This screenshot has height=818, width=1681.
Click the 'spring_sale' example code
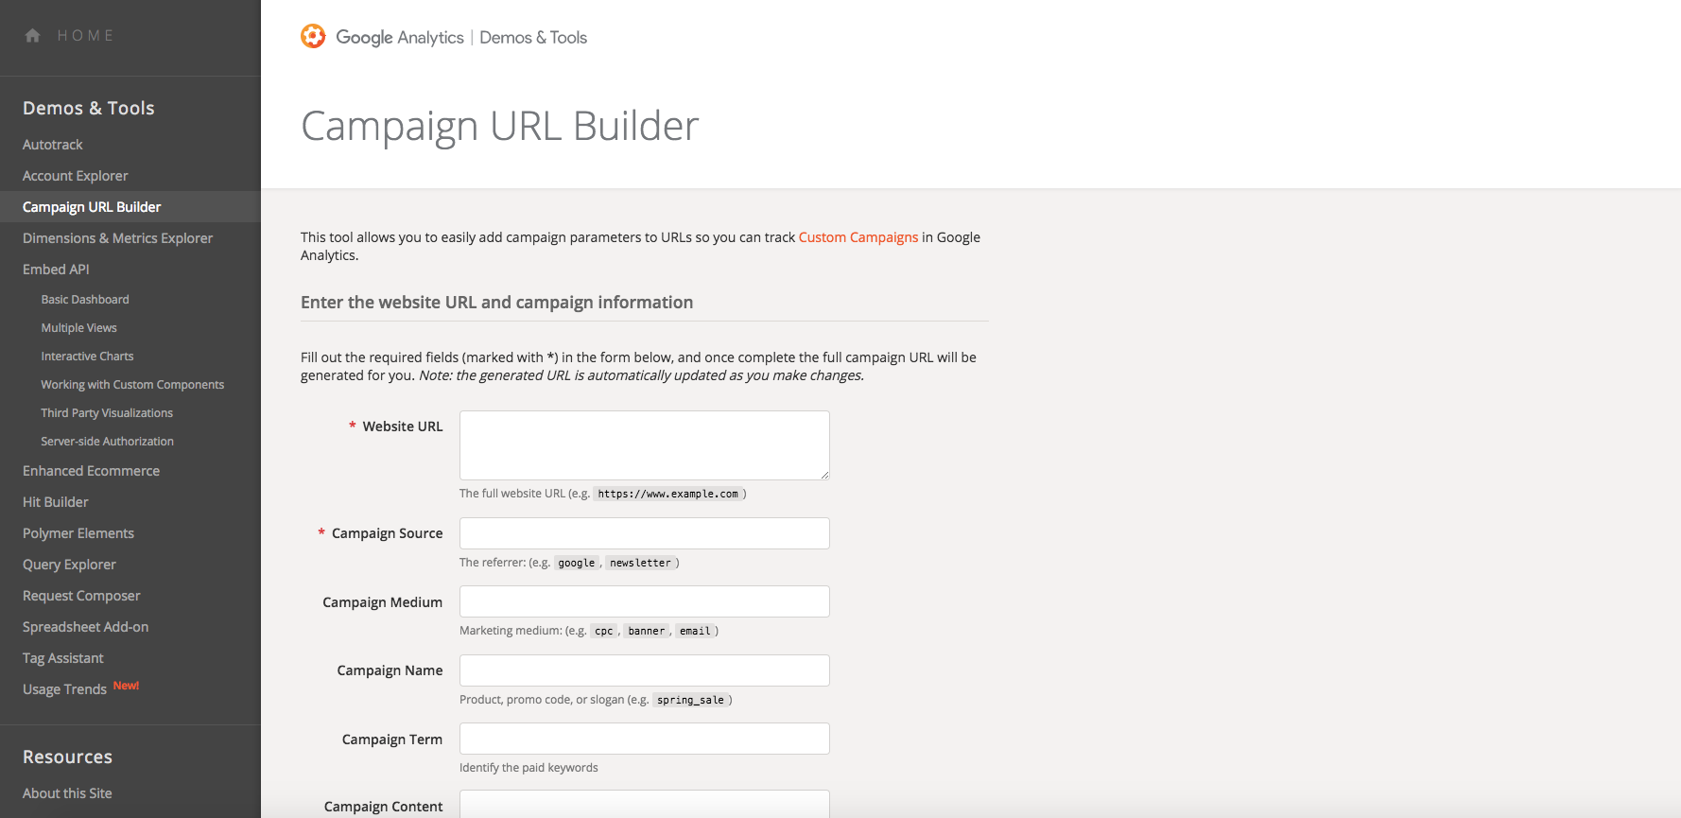point(690,700)
